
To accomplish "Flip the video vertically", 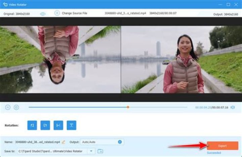I will click(x=72, y=125).
